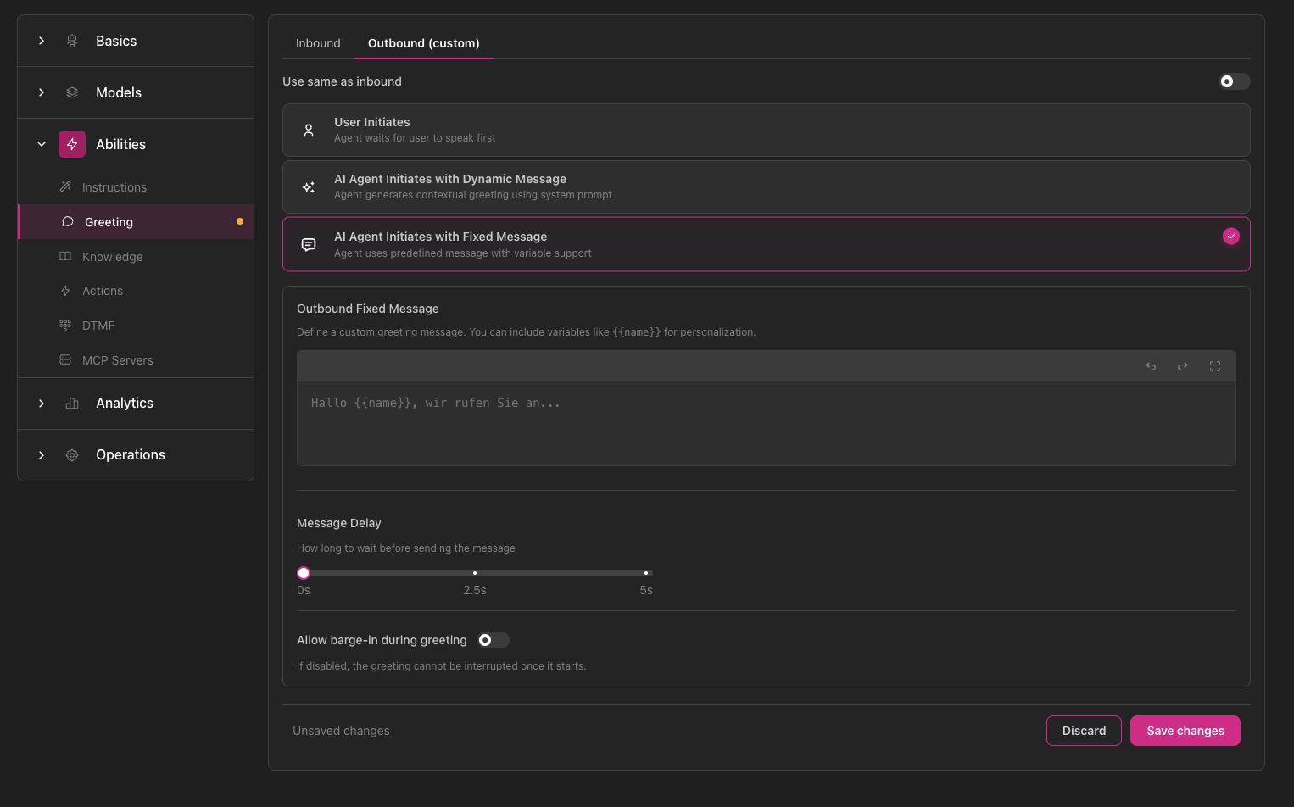Select the Instructions wand icon

pyautogui.click(x=64, y=186)
